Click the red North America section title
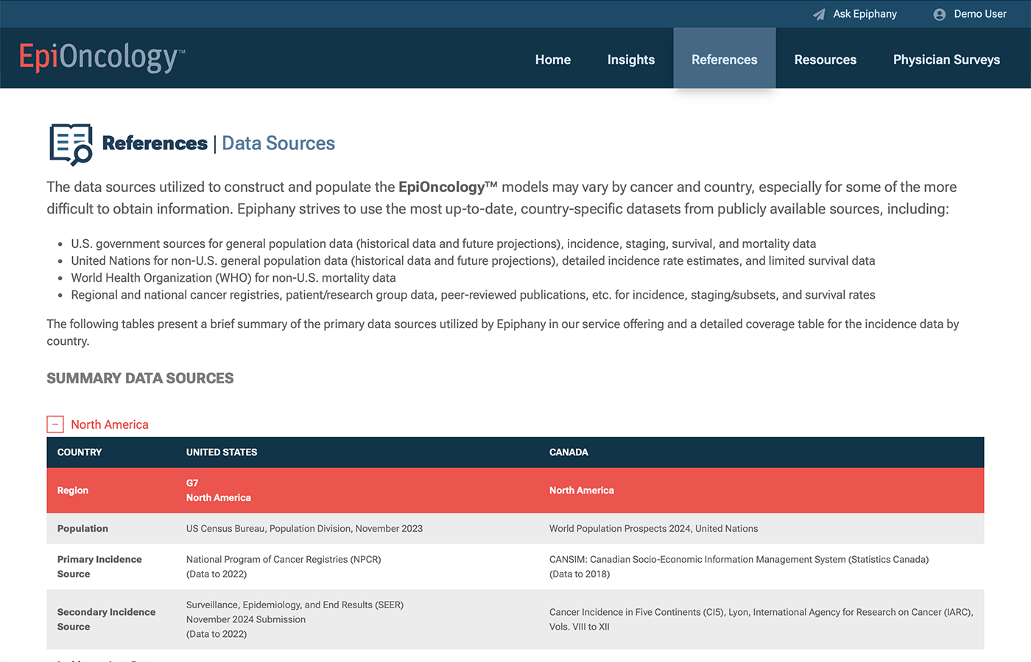This screenshot has height=662, width=1031. pos(110,424)
